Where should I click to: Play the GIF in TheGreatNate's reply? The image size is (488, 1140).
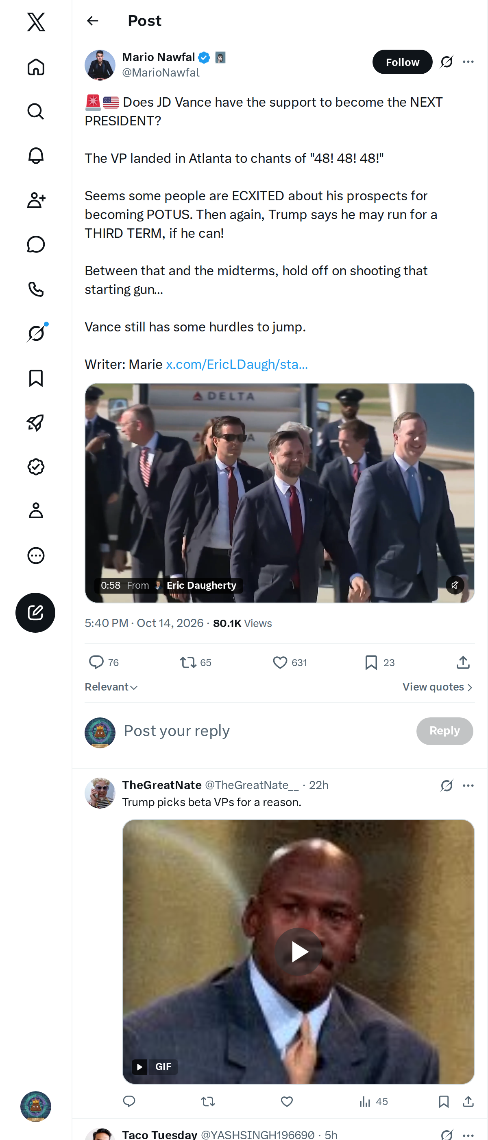tap(298, 951)
